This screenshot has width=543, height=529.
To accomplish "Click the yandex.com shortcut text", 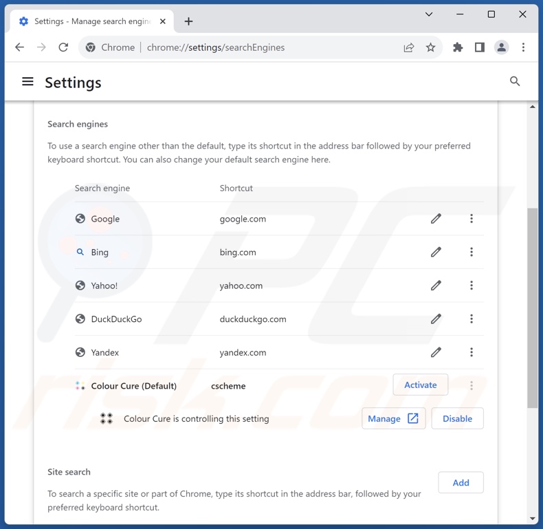I will [243, 352].
